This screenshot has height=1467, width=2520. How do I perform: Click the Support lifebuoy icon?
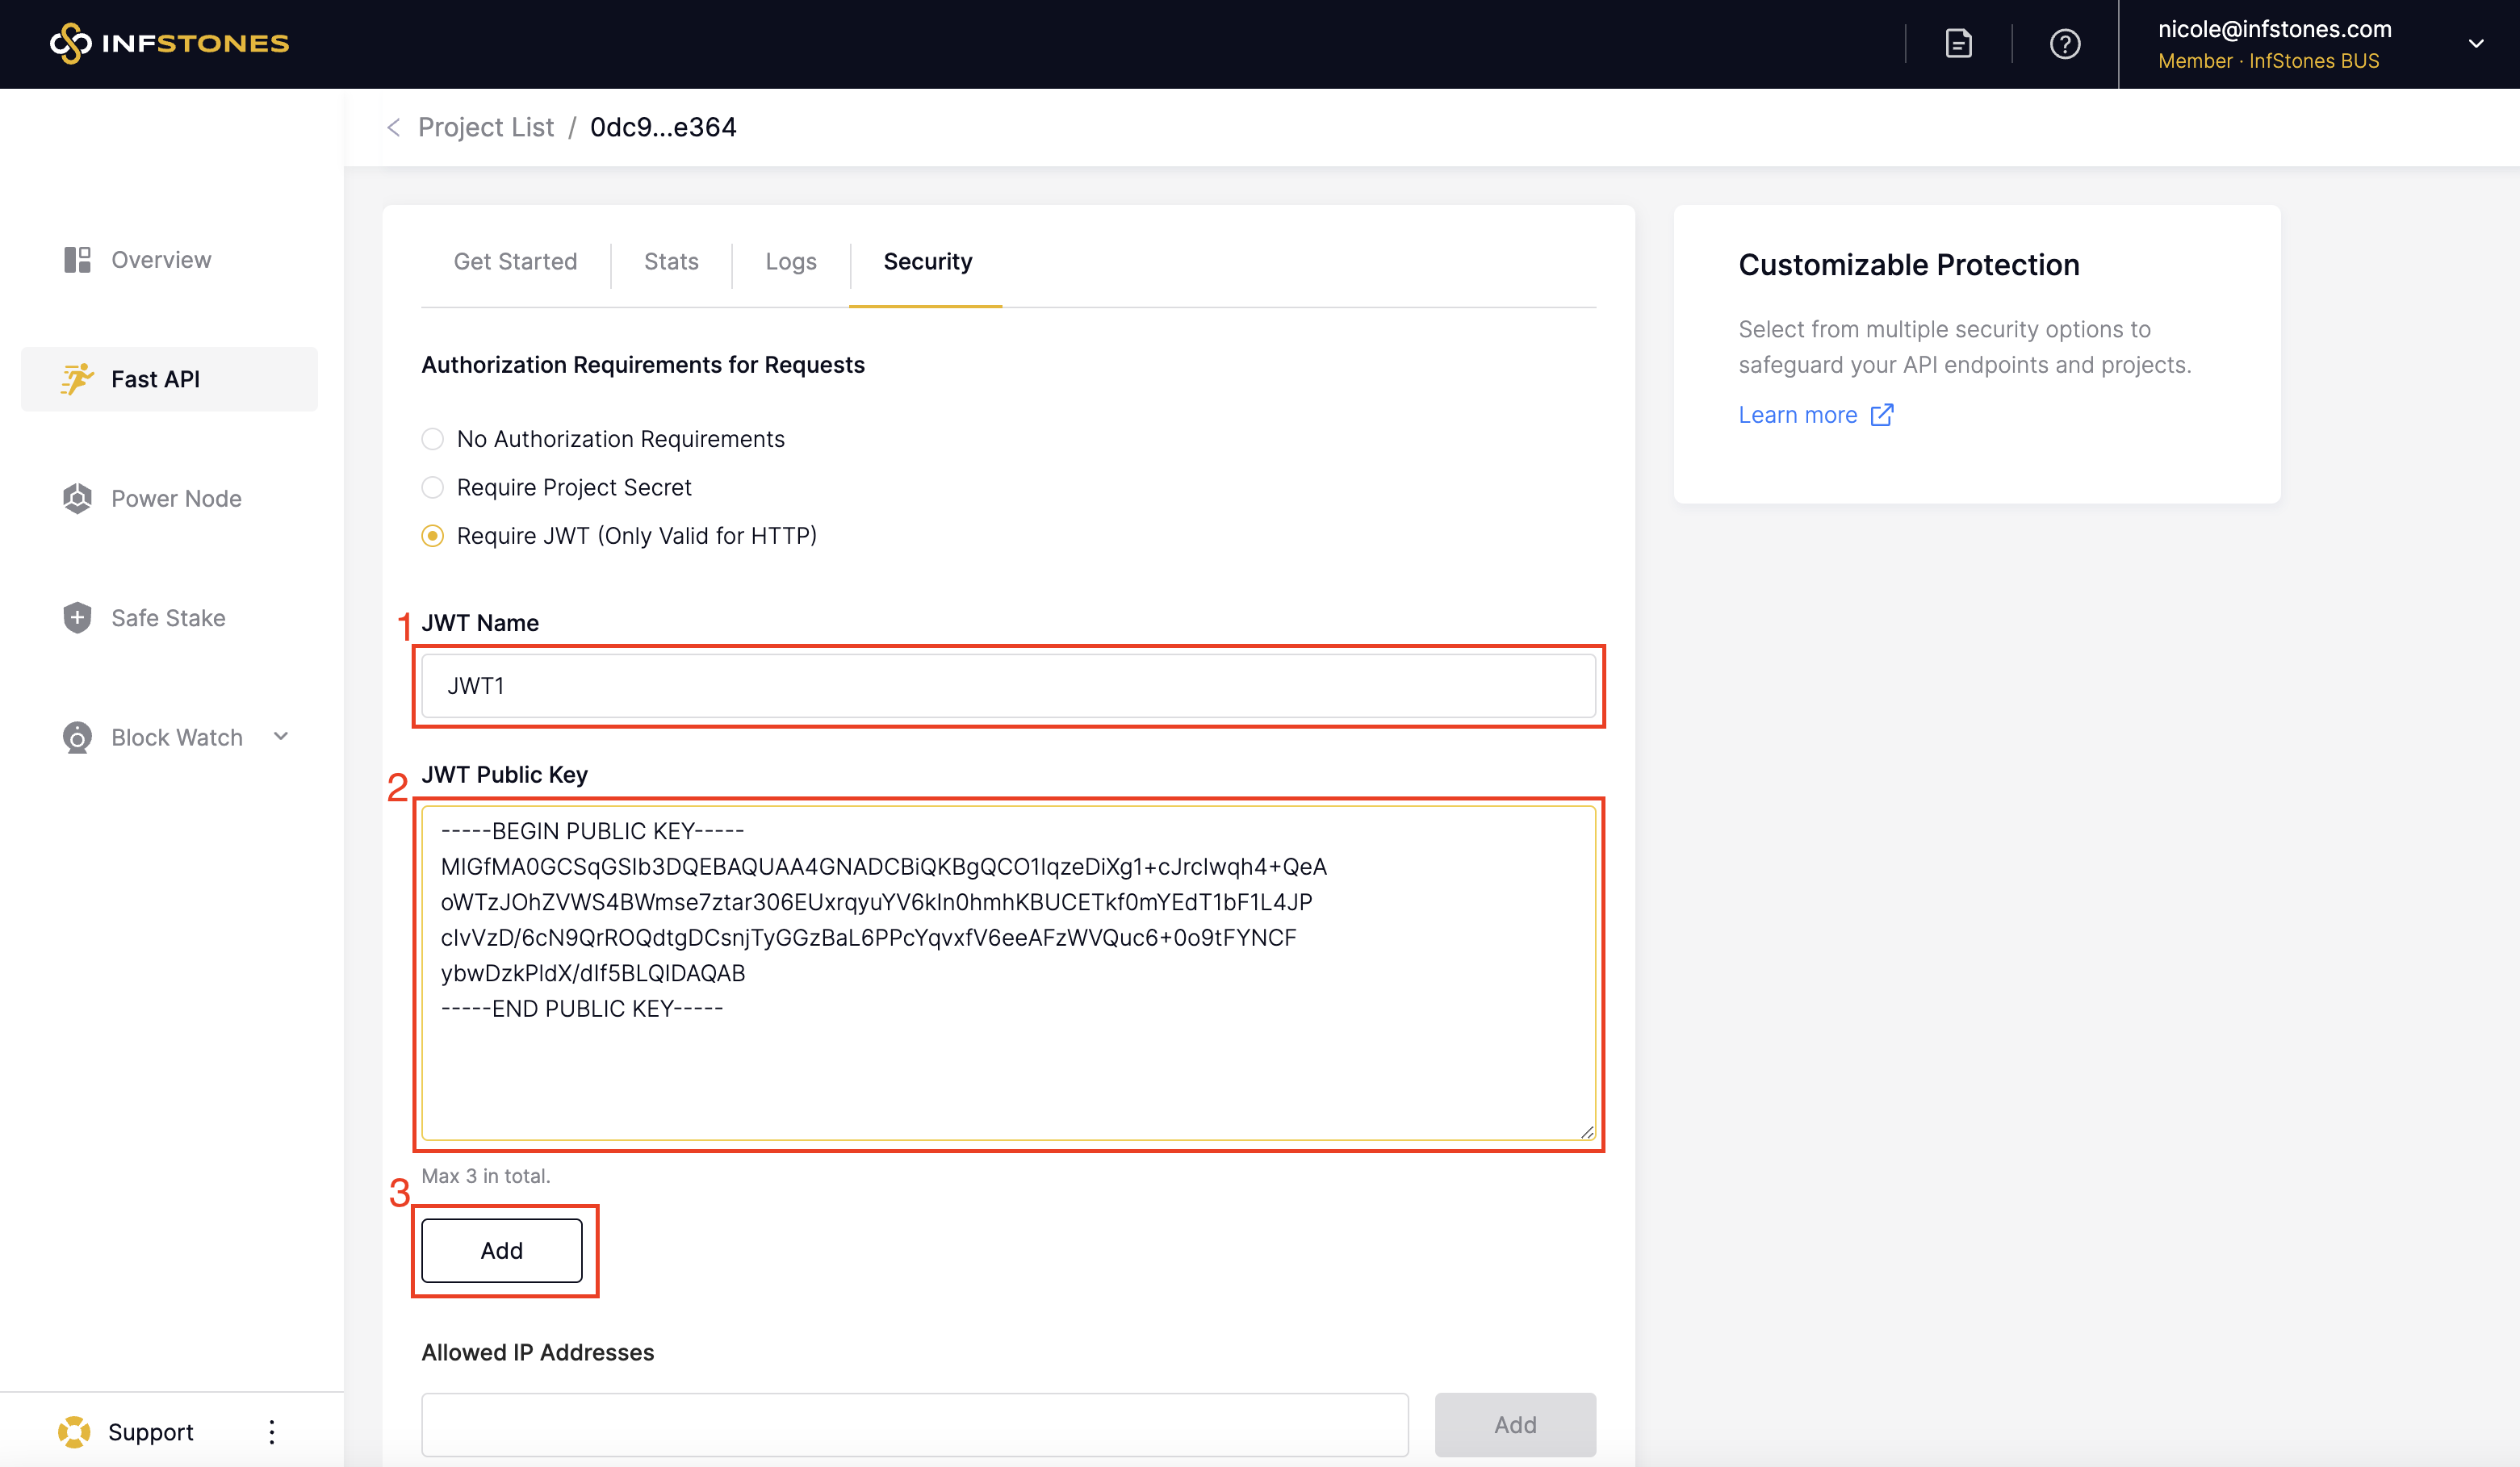tap(74, 1431)
